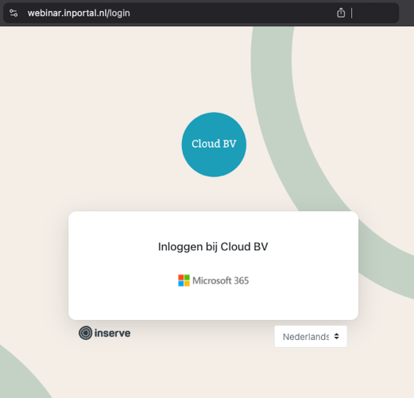
Task: Open the inserve logo link
Action: click(x=105, y=333)
